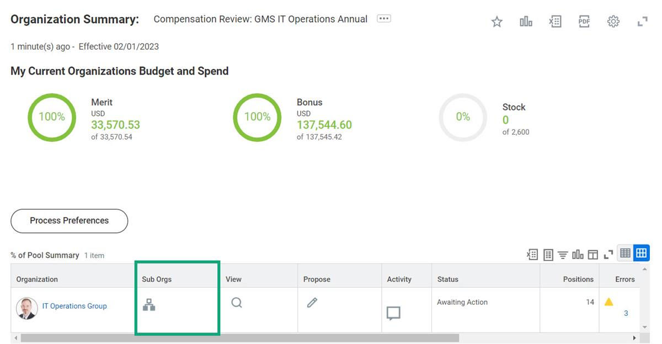Viewport: 662px width, 344px height.
Task: Click the IT Operations Group manager photo
Action: pyautogui.click(x=27, y=308)
